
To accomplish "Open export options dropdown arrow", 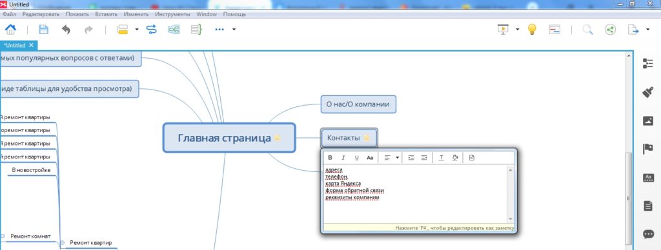I will click(x=647, y=30).
